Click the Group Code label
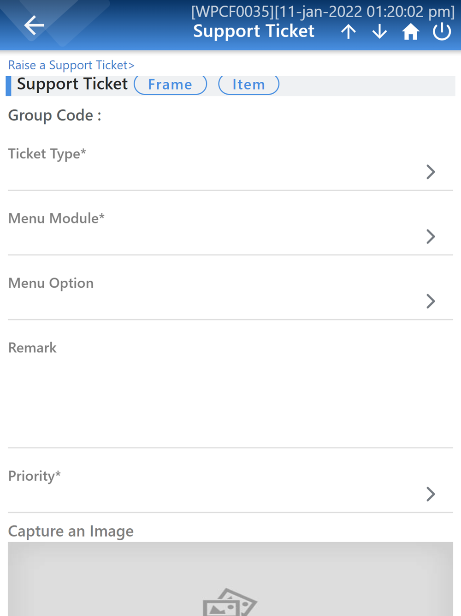 pos(54,115)
